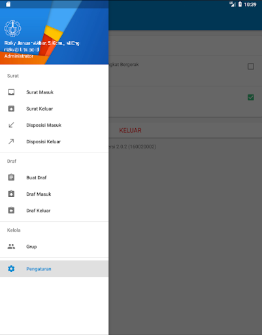Click the Surat Keluar outbox icon
This screenshot has width=262, height=335.
click(11, 109)
